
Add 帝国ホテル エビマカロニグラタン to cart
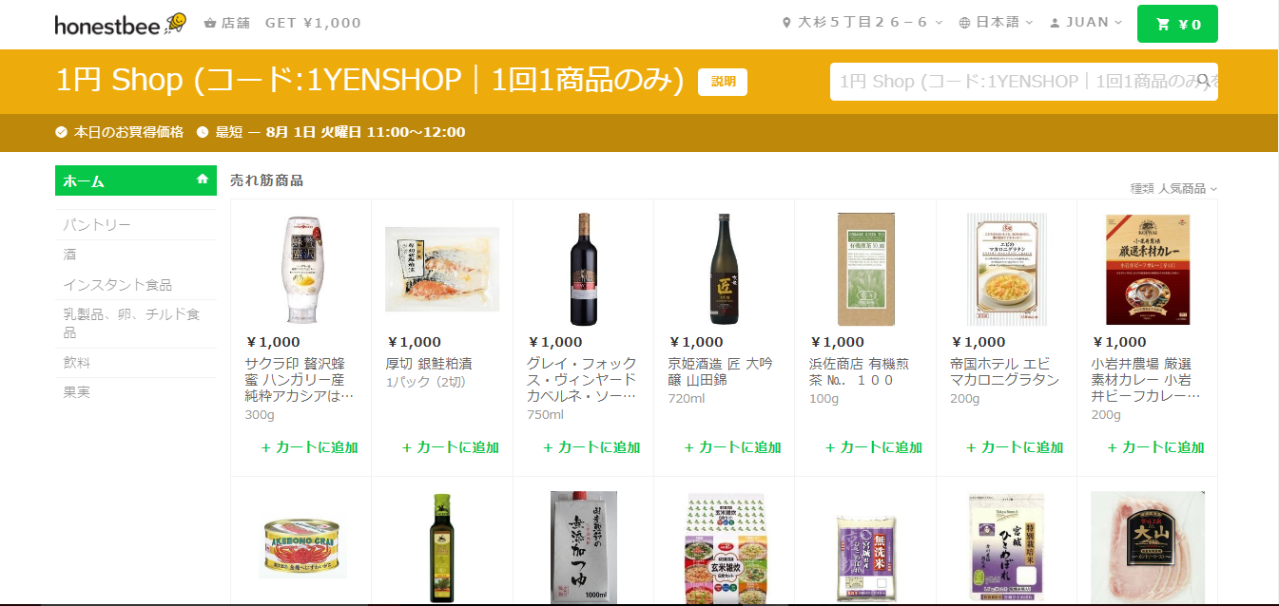pyautogui.click(x=1014, y=447)
